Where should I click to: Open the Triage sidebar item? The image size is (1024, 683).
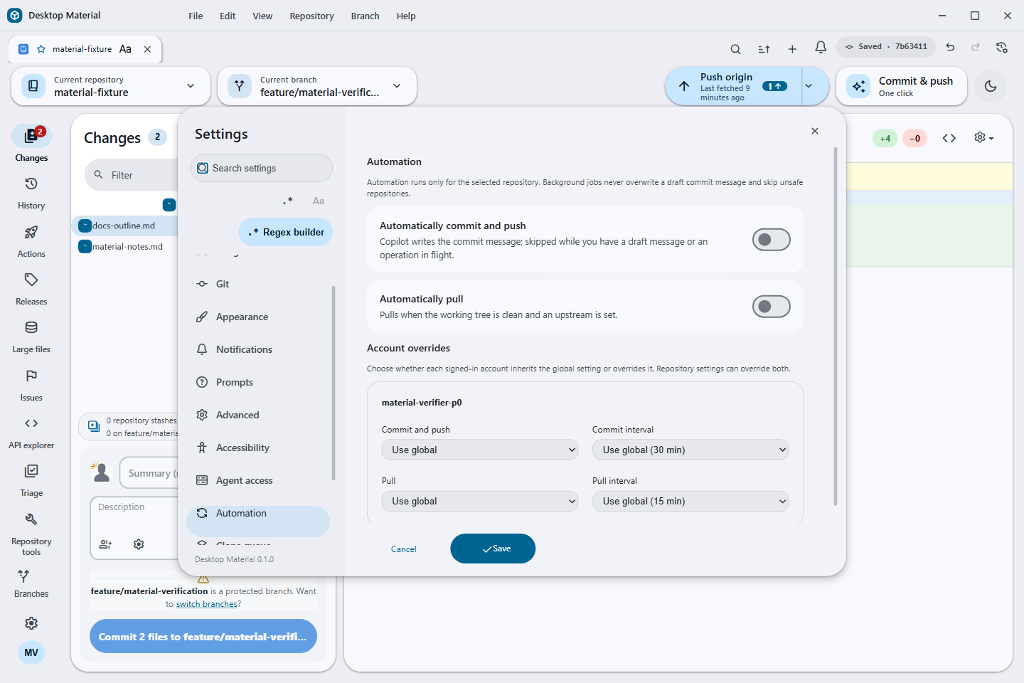coord(31,481)
